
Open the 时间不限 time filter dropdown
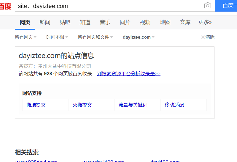57,37
